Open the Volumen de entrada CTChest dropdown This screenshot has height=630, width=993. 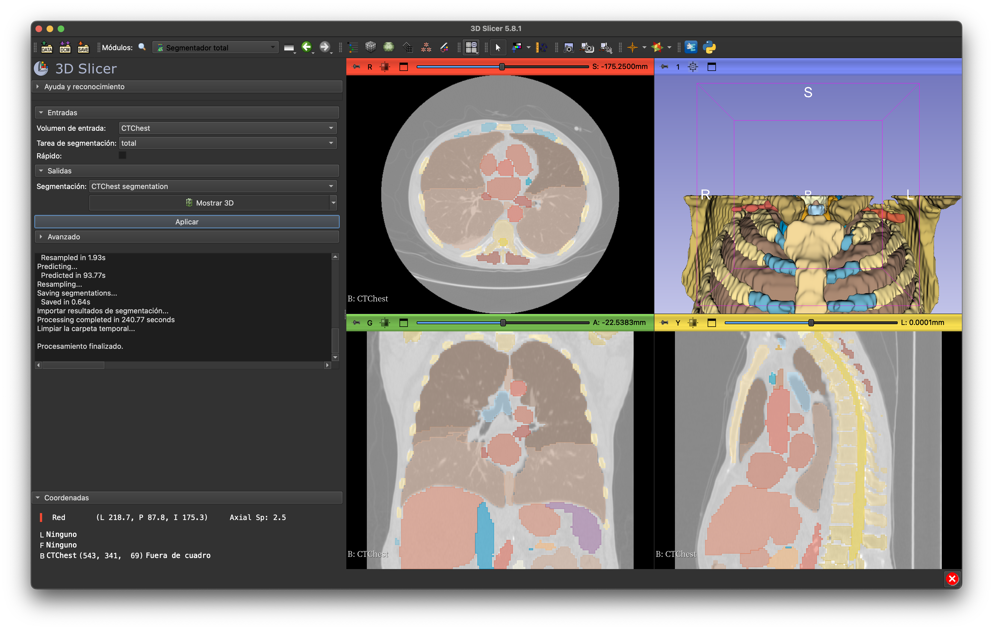[227, 128]
